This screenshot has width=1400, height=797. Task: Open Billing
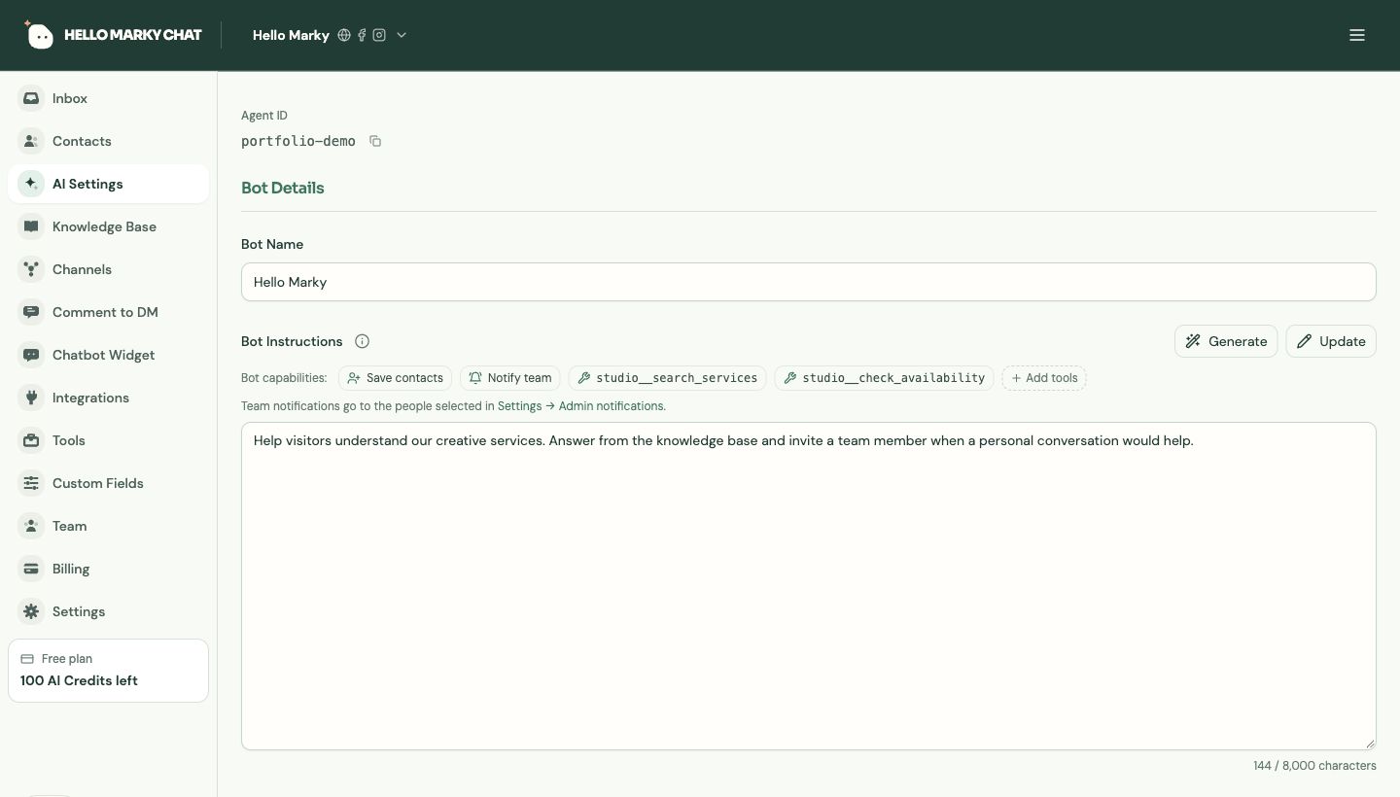(x=108, y=569)
